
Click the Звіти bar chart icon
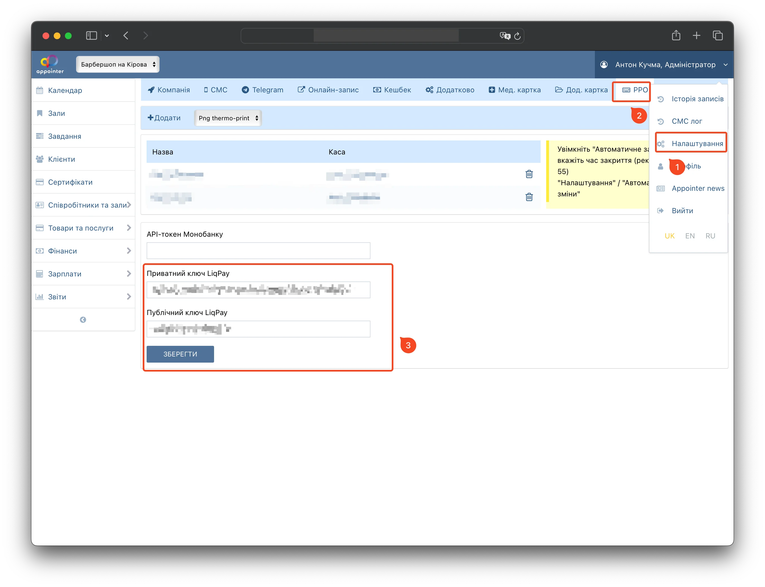pyautogui.click(x=40, y=297)
